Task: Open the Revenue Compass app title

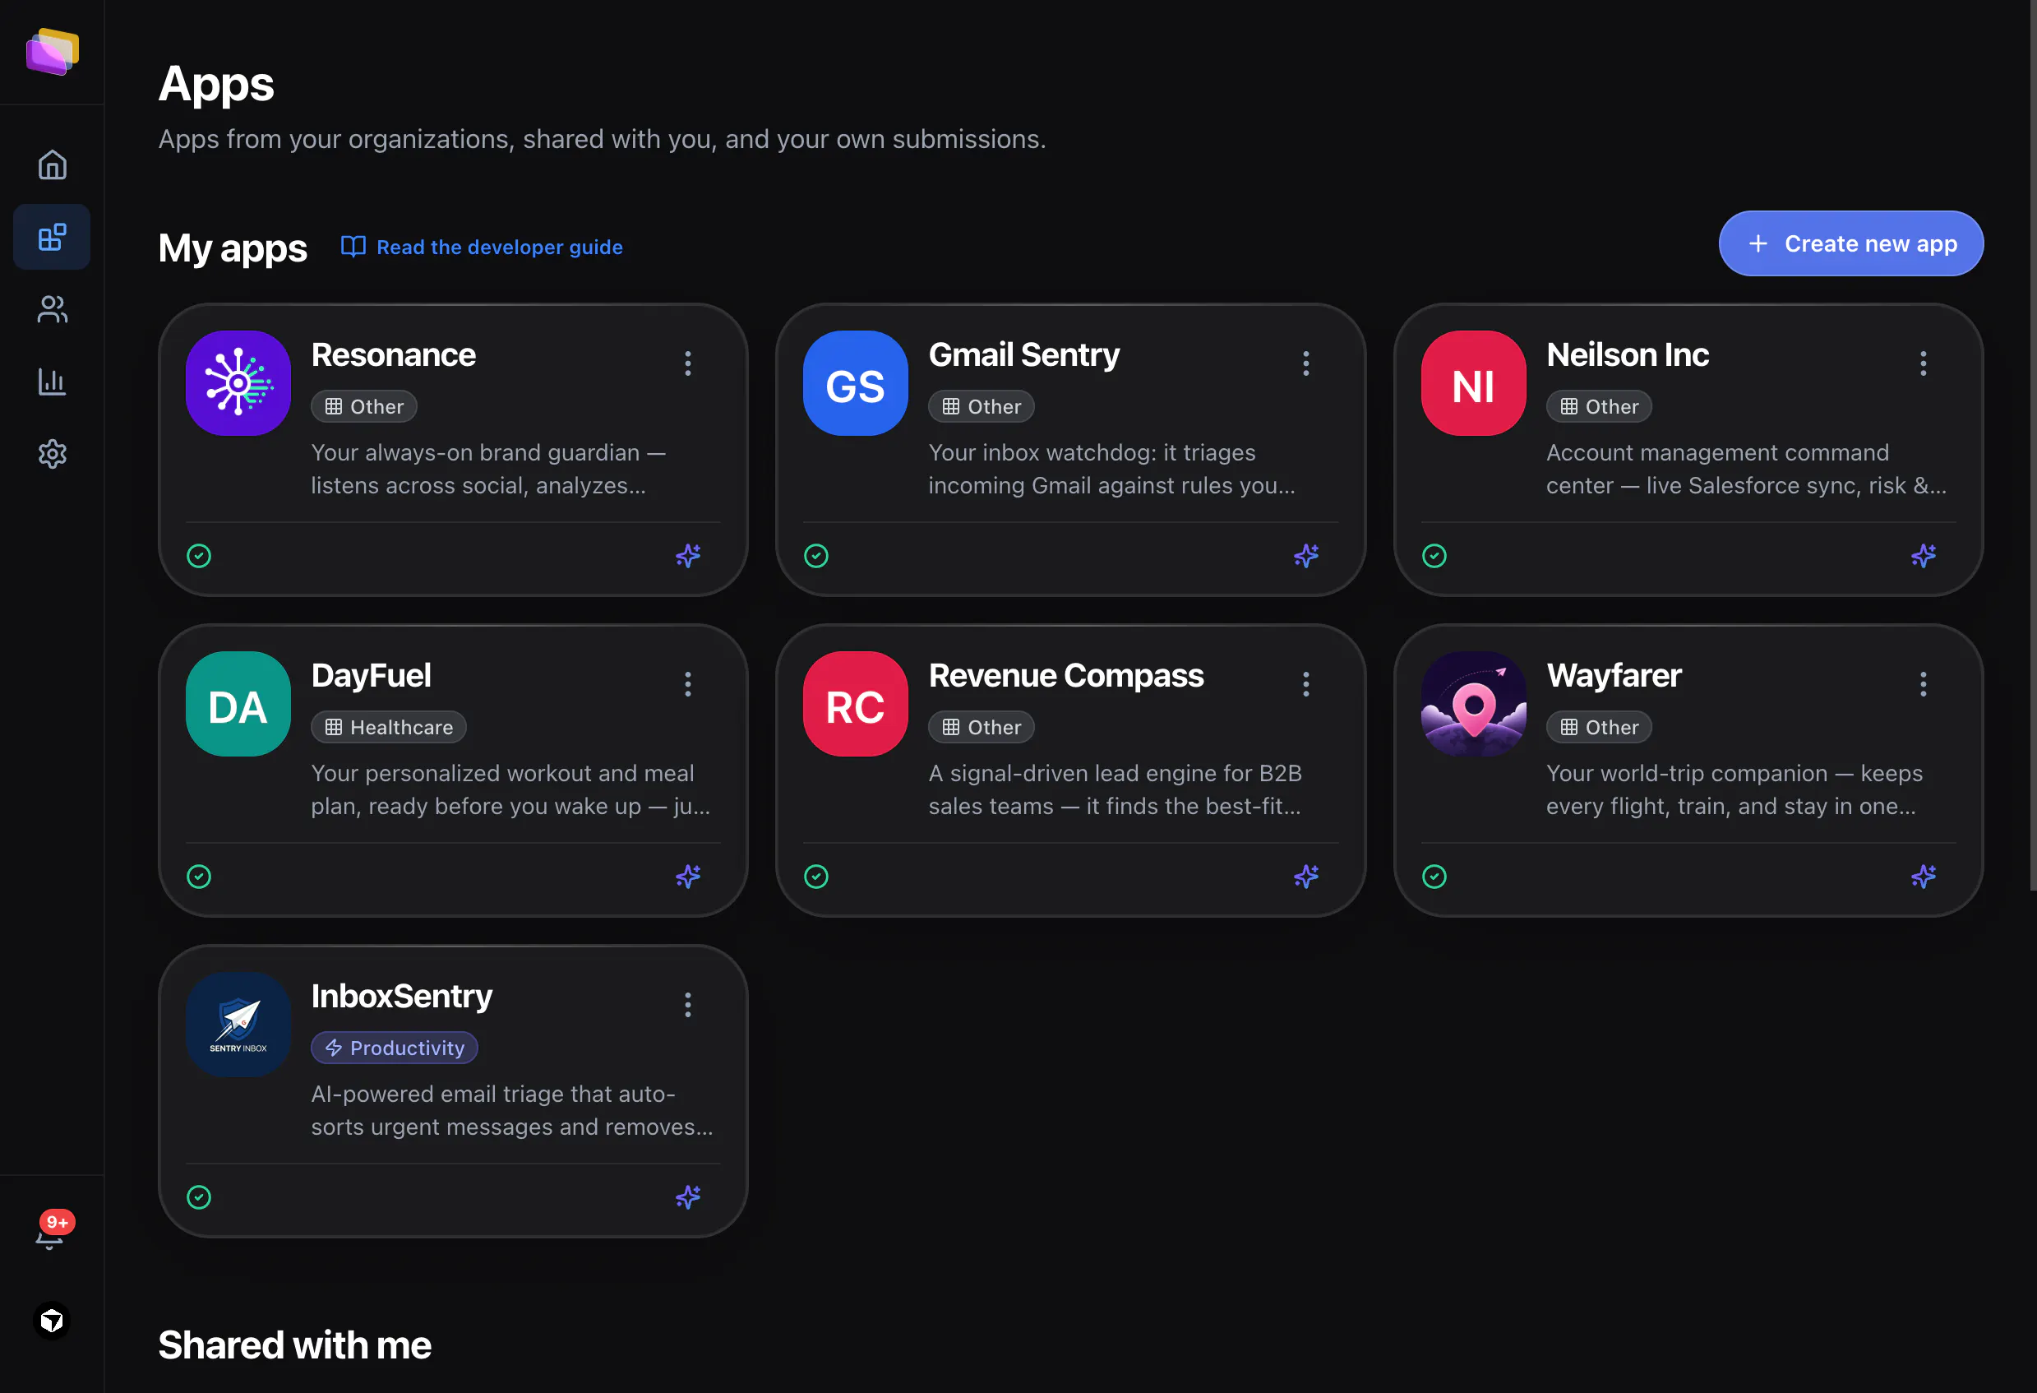Action: point(1066,676)
